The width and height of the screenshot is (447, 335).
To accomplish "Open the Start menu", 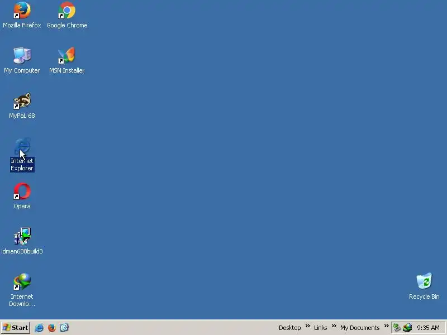I will 16,328.
